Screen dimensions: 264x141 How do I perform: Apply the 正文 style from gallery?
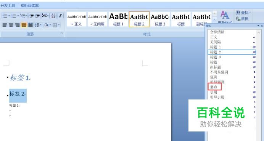click(x=76, y=19)
